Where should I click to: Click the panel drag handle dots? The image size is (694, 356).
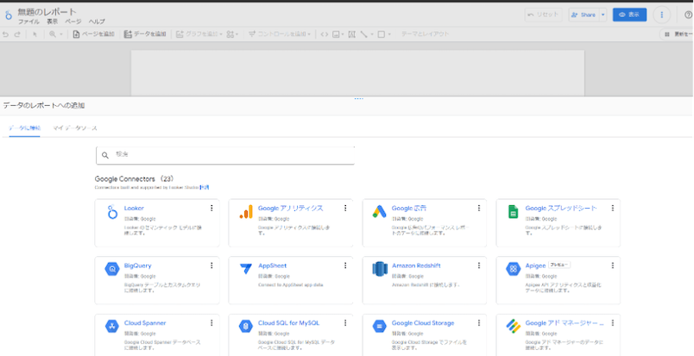pyautogui.click(x=358, y=98)
